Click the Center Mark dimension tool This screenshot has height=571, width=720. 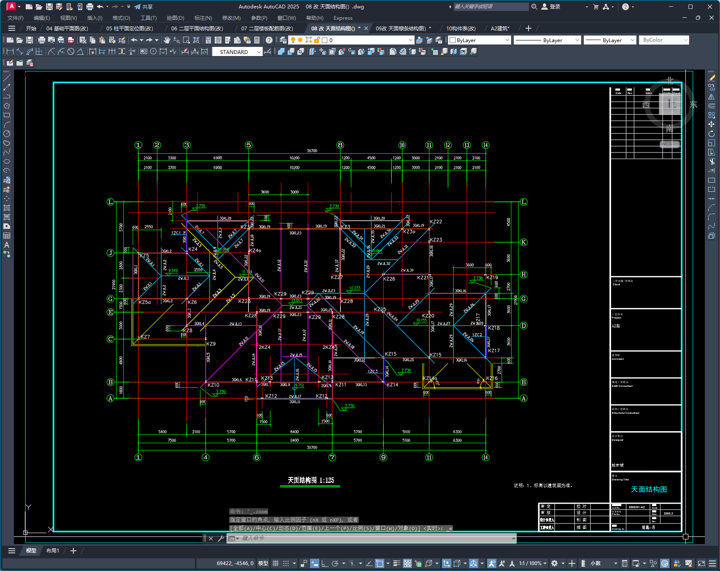tap(154, 51)
